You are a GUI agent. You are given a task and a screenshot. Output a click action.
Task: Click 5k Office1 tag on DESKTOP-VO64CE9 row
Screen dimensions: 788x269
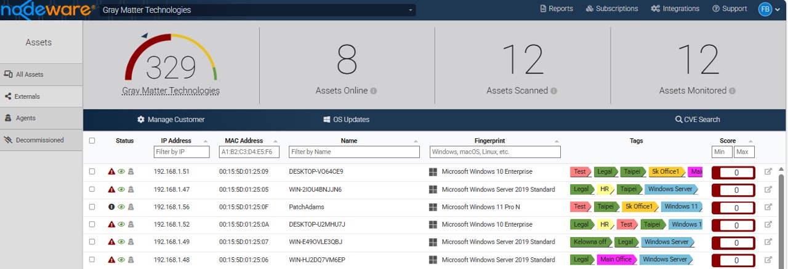coord(666,172)
